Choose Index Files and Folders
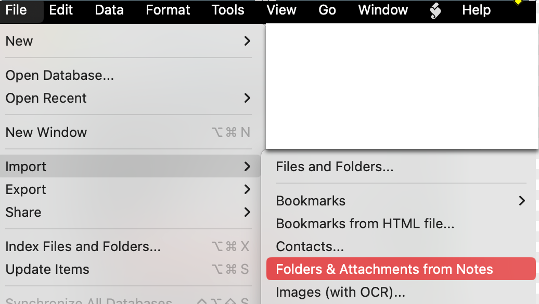Image resolution: width=539 pixels, height=304 pixels. click(83, 246)
